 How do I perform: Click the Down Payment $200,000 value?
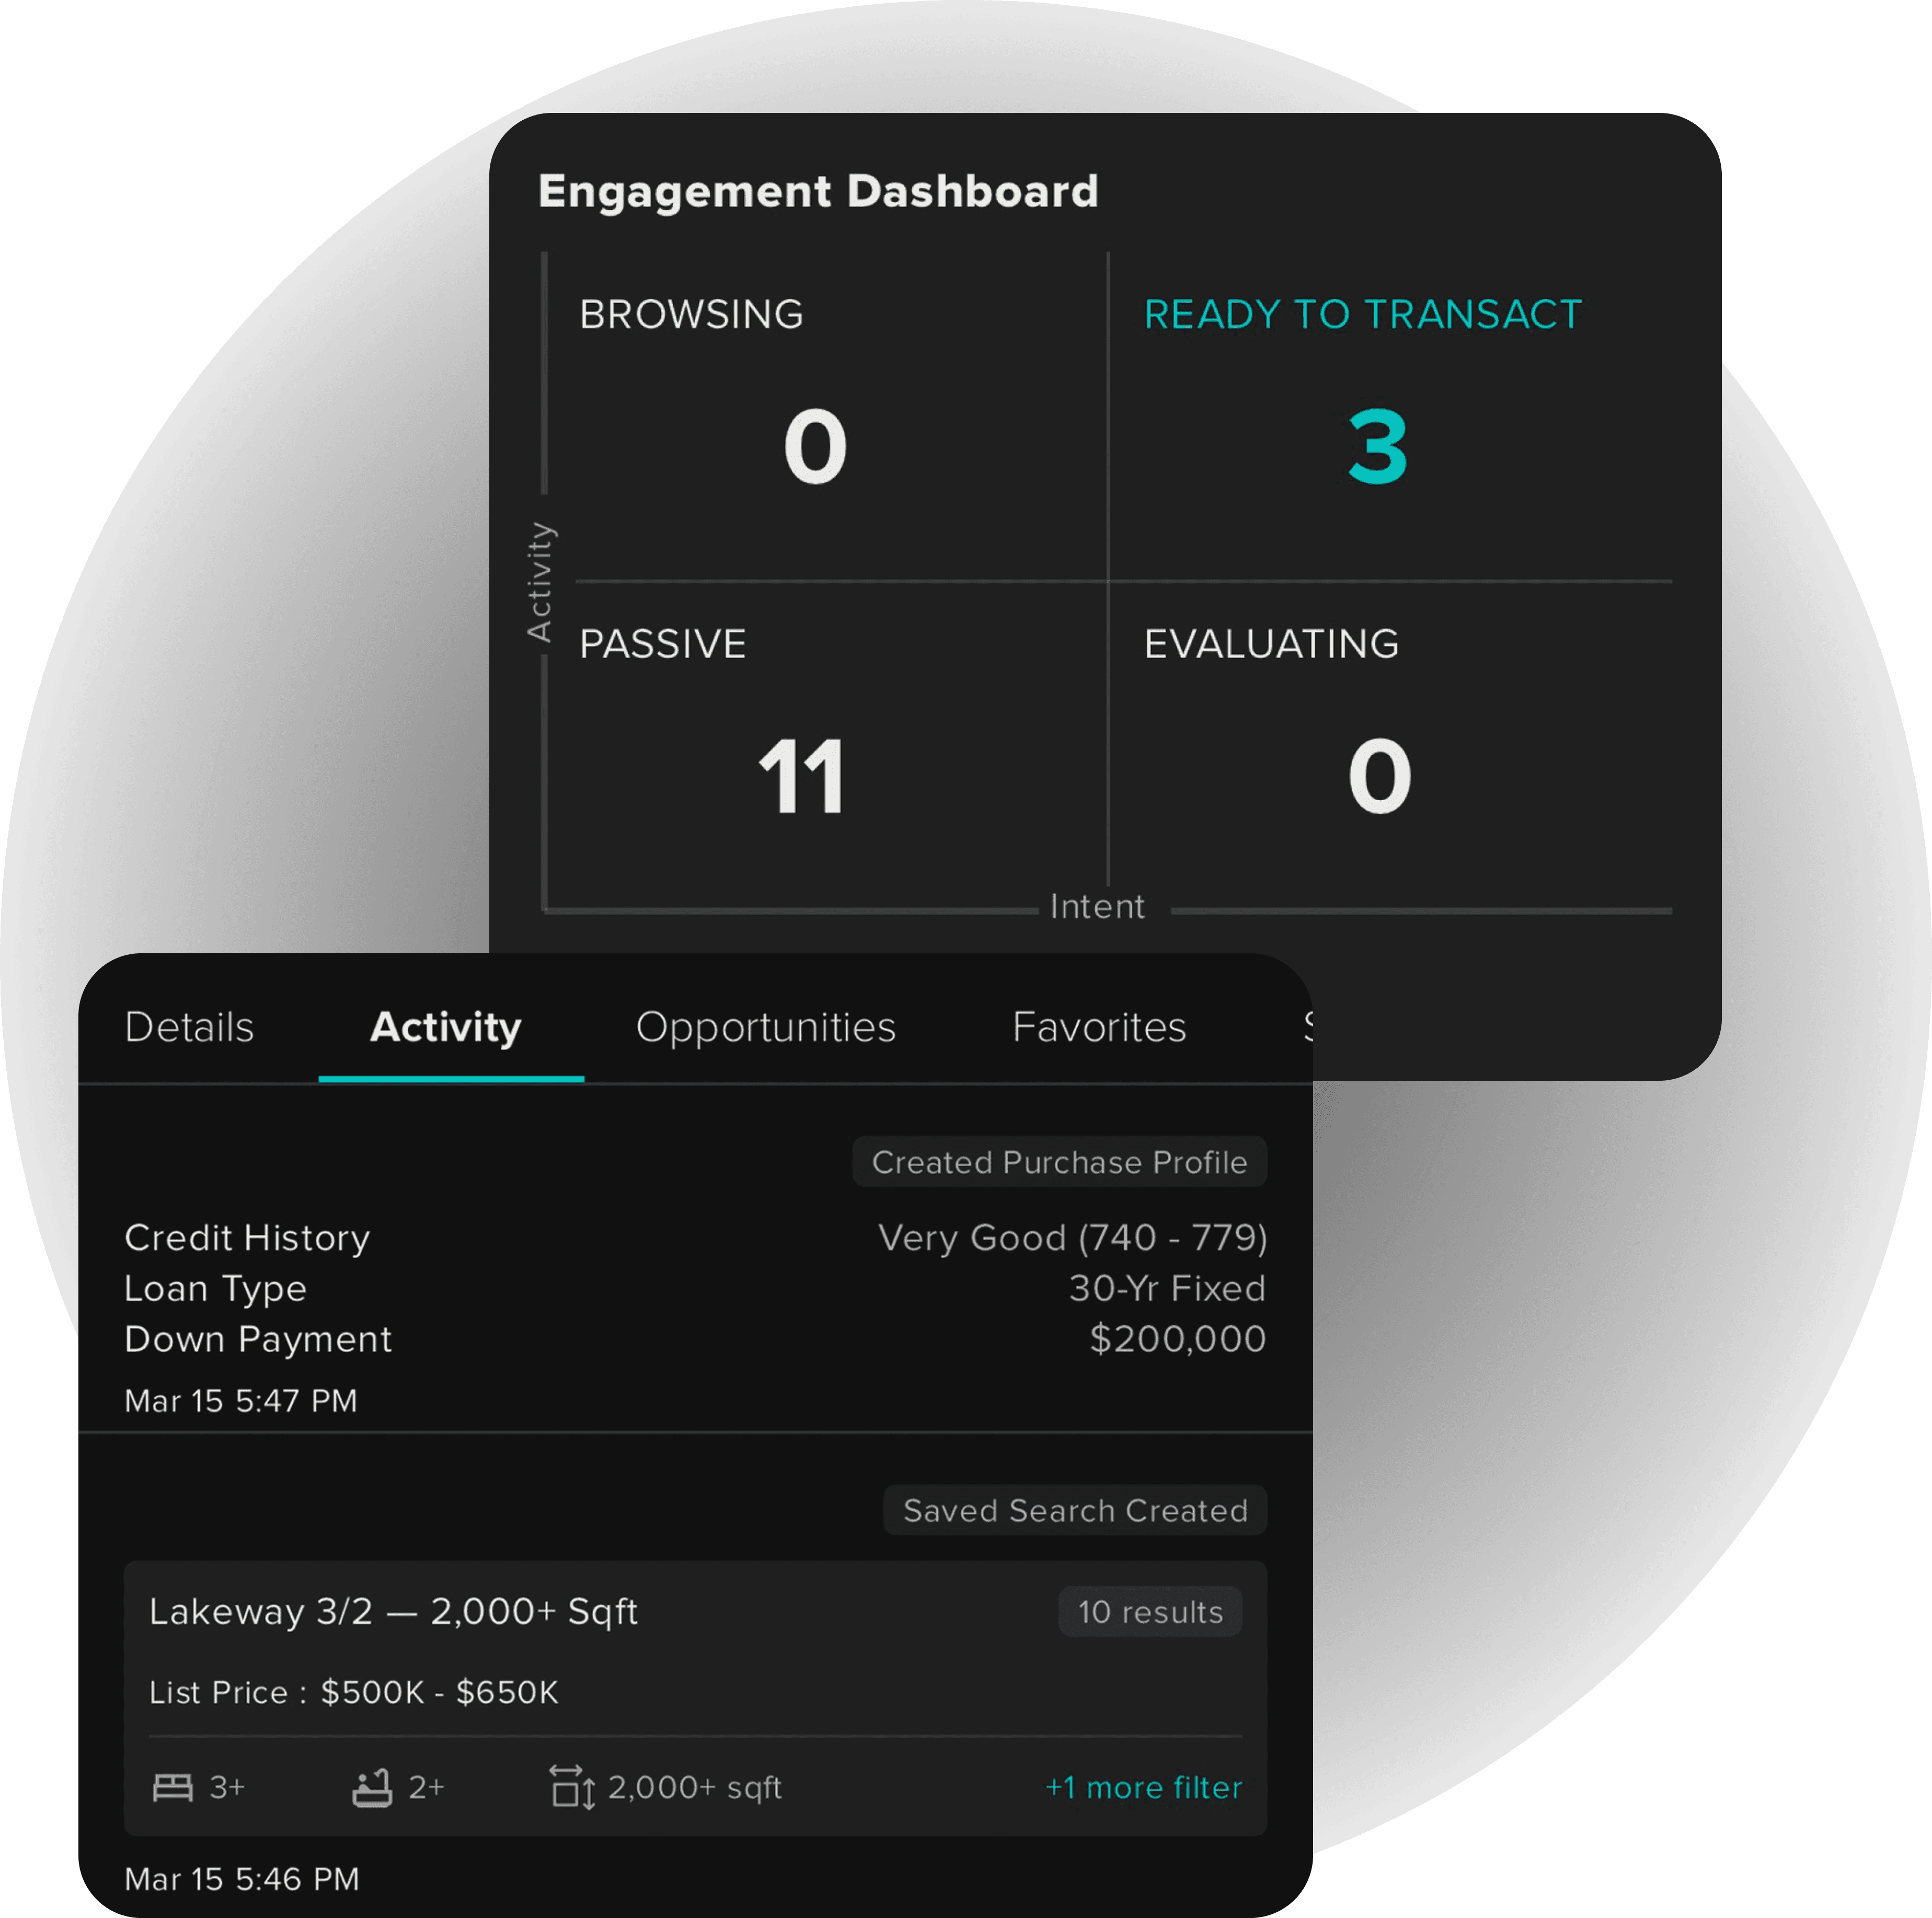pos(1177,1339)
